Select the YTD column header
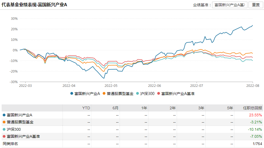The width and height of the screenshot is (264, 148). (86, 108)
